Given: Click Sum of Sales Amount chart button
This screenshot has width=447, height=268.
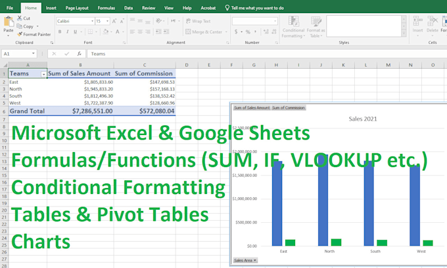Looking at the screenshot, I should tap(252, 107).
